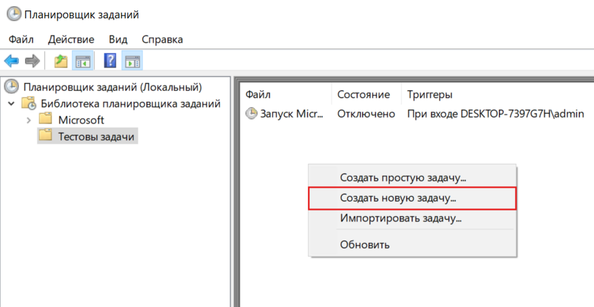Toggle the console tree pane toolbar icon

pyautogui.click(x=82, y=61)
